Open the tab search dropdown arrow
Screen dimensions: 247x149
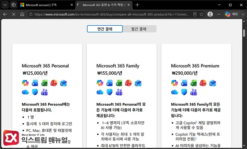[x=5, y=5]
